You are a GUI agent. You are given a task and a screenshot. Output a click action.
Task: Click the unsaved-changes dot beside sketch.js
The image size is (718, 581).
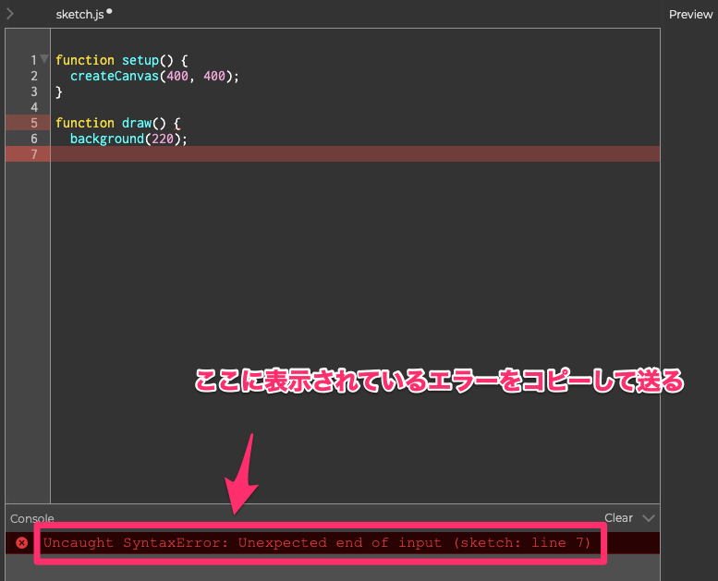tap(109, 12)
